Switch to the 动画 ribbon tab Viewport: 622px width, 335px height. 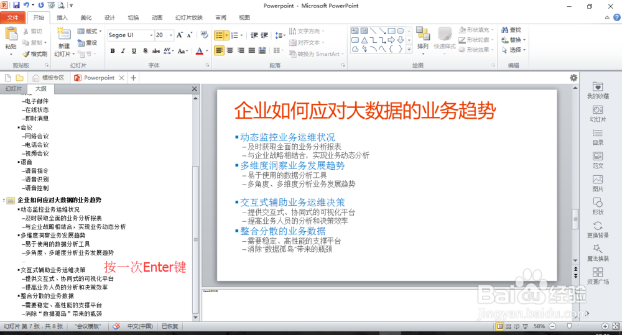point(157,17)
